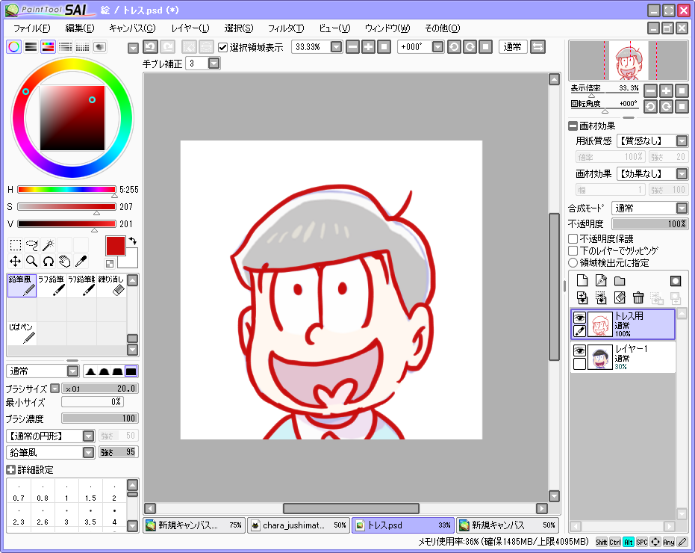Hide レイヤー1 via its eye icon
The image size is (695, 553).
click(579, 350)
